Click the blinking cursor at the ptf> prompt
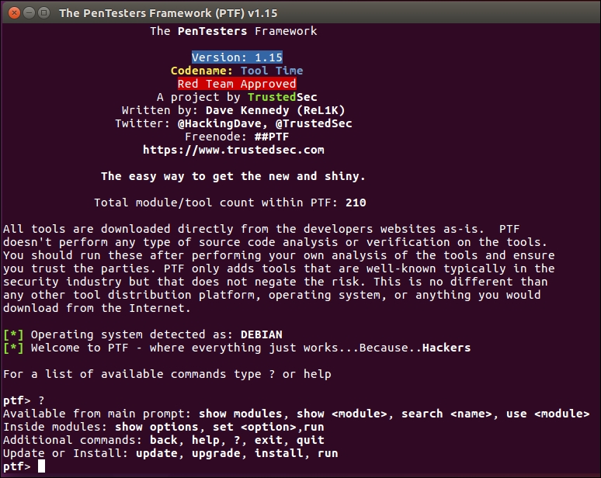 [x=41, y=466]
